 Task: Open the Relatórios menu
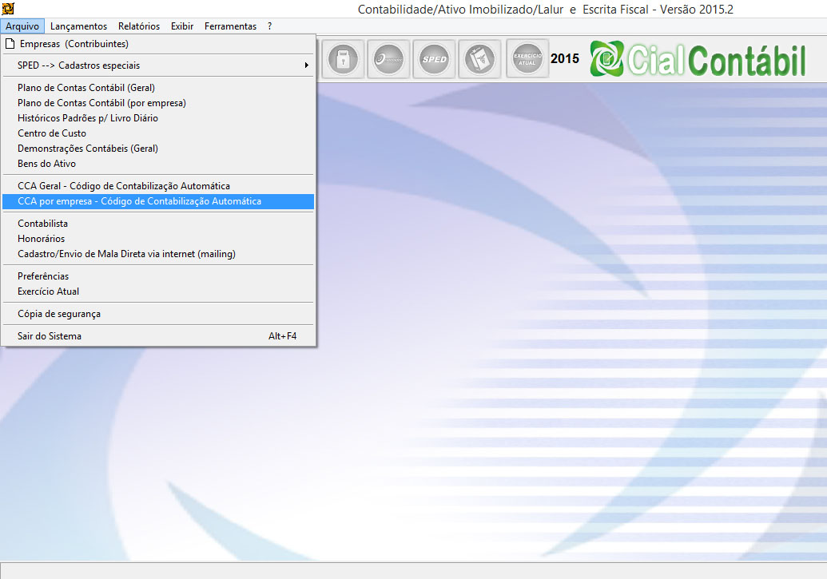point(139,26)
